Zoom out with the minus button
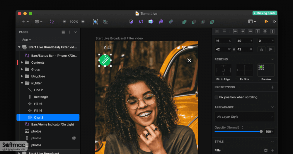293x154 pixels. (x=64, y=21)
